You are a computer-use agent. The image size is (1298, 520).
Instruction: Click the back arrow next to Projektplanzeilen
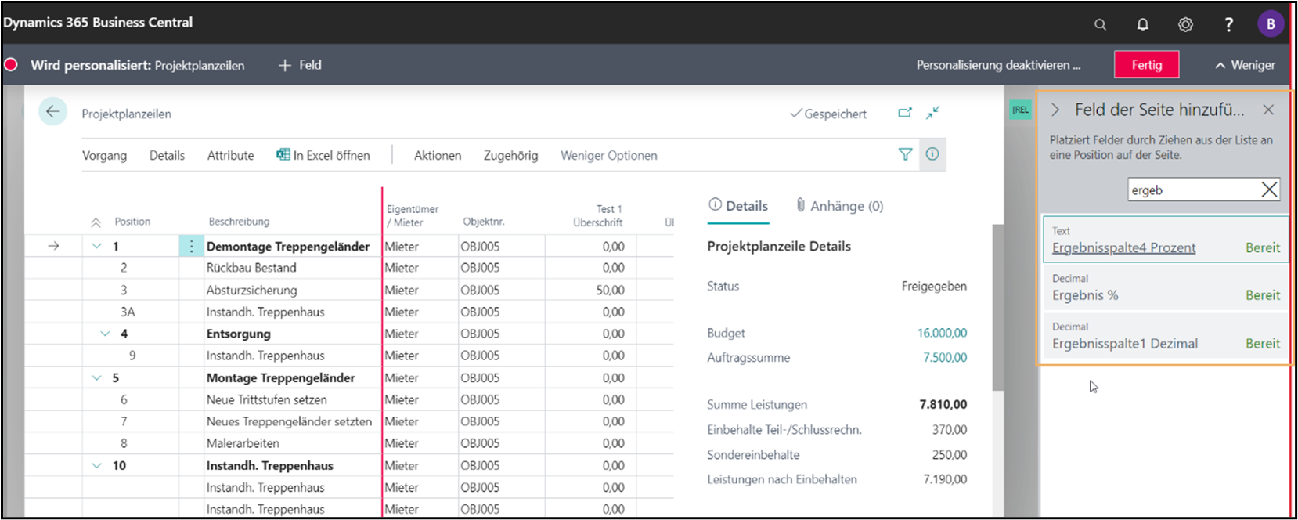point(52,112)
